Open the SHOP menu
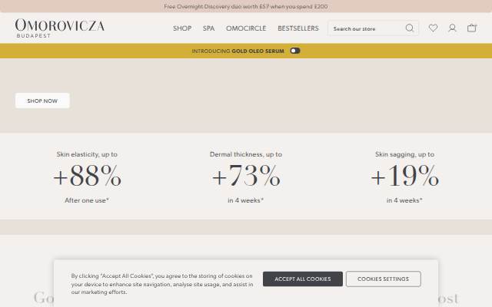The width and height of the screenshot is (492, 307). coord(182,28)
